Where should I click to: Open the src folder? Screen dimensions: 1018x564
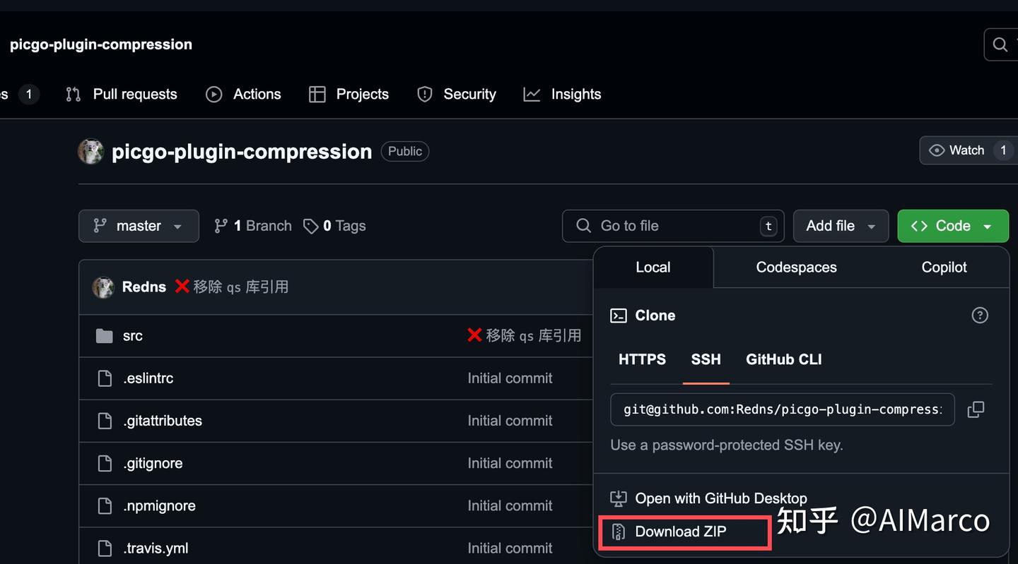pos(132,336)
